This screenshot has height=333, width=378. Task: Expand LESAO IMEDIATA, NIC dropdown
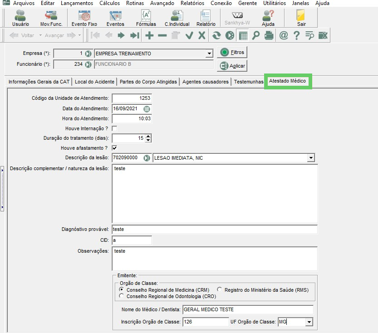(311, 158)
